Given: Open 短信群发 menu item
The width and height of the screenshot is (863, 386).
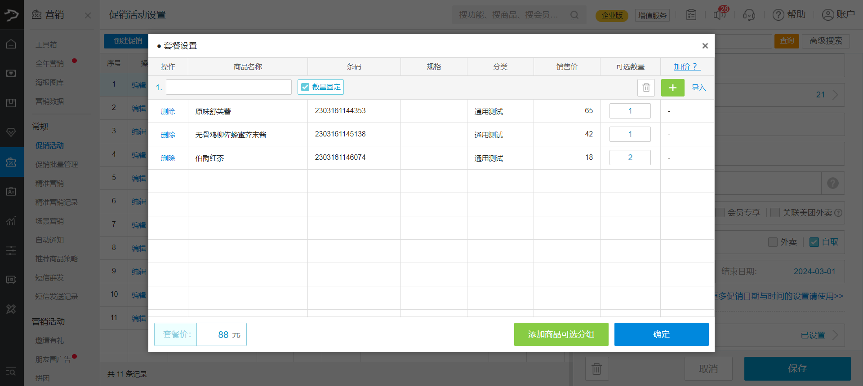Looking at the screenshot, I should [50, 277].
